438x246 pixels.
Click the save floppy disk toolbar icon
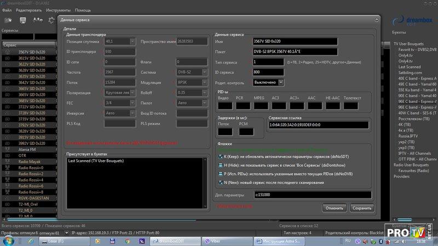(24, 20)
